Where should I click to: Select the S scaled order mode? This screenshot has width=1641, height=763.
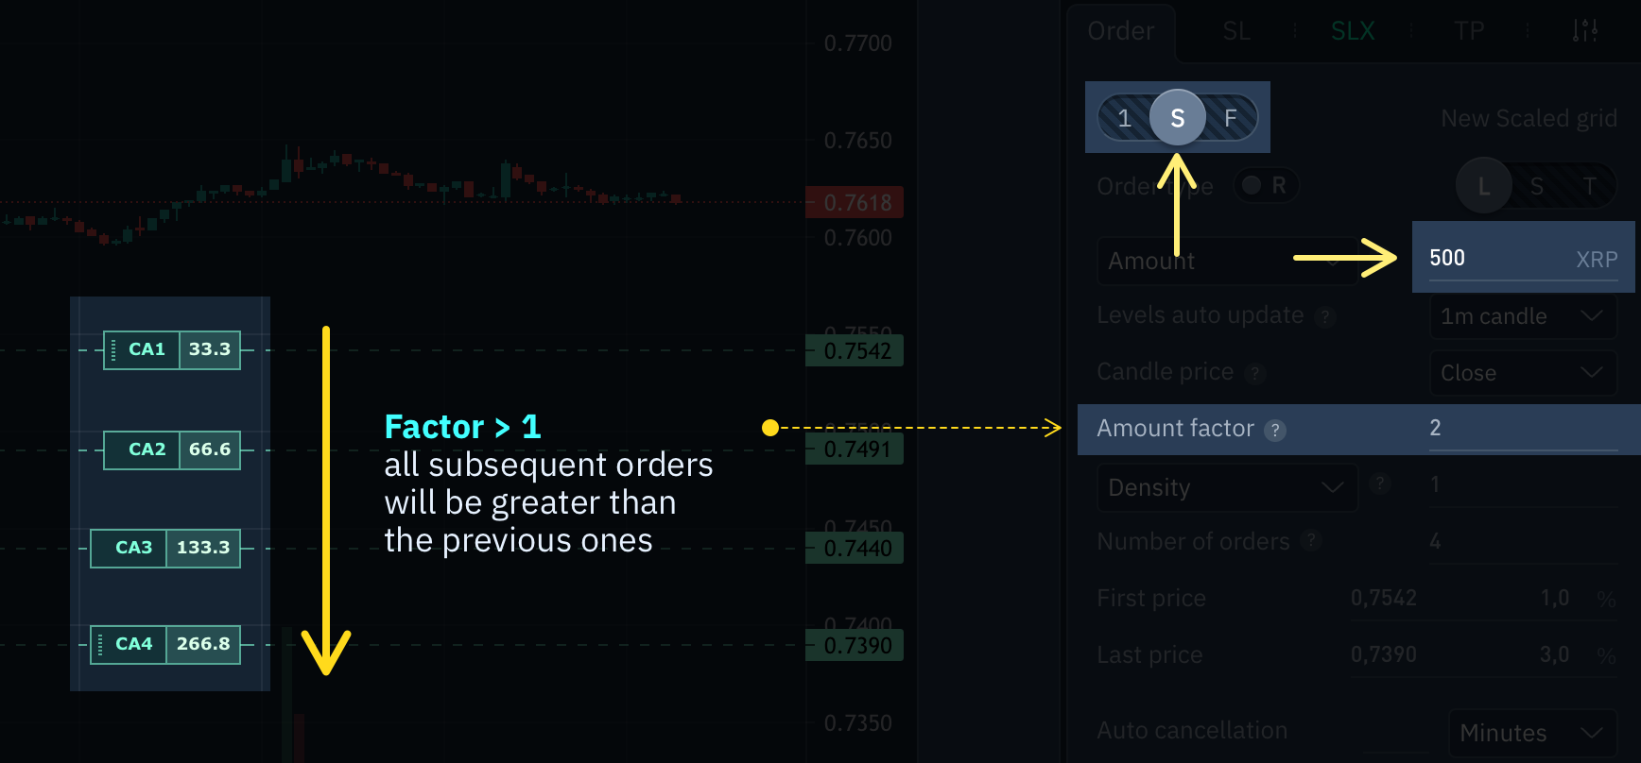click(x=1177, y=117)
